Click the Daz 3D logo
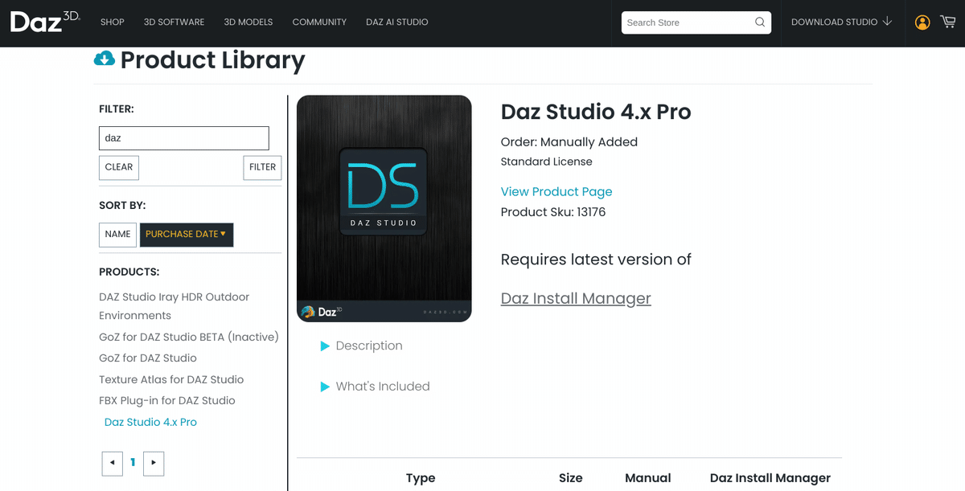965x491 pixels. click(x=45, y=22)
